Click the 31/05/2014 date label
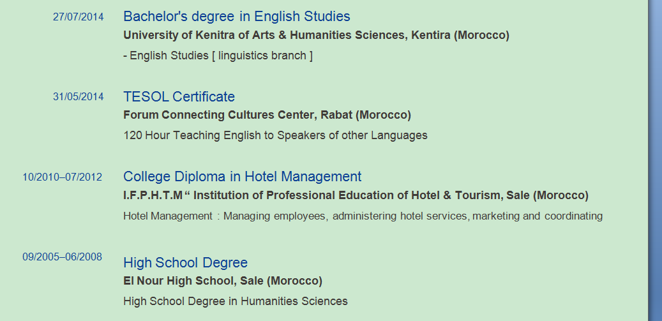This screenshot has height=321, width=662. [78, 97]
